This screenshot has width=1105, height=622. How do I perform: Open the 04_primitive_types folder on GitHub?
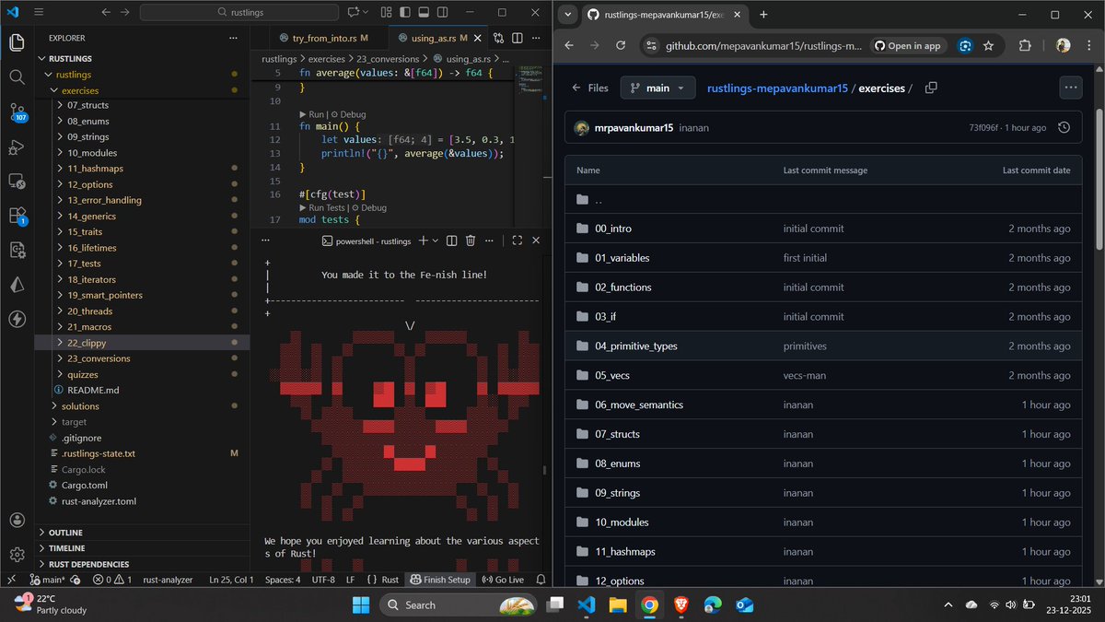click(x=635, y=346)
